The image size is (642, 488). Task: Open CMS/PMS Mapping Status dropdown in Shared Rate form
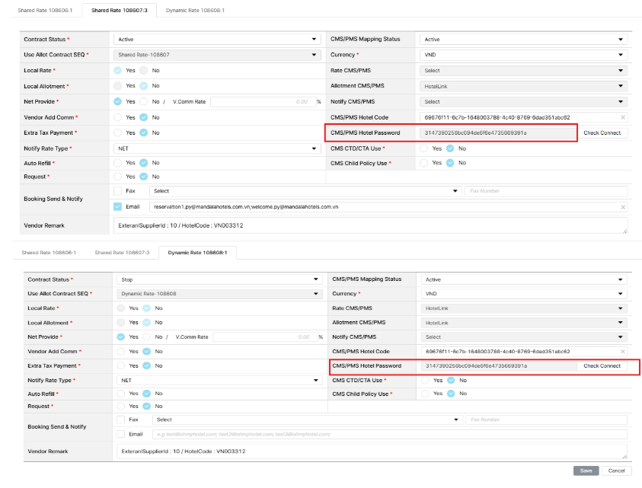524,40
